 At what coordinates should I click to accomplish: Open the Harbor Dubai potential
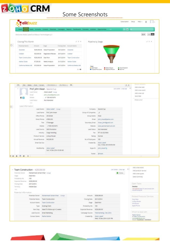click(23, 61)
